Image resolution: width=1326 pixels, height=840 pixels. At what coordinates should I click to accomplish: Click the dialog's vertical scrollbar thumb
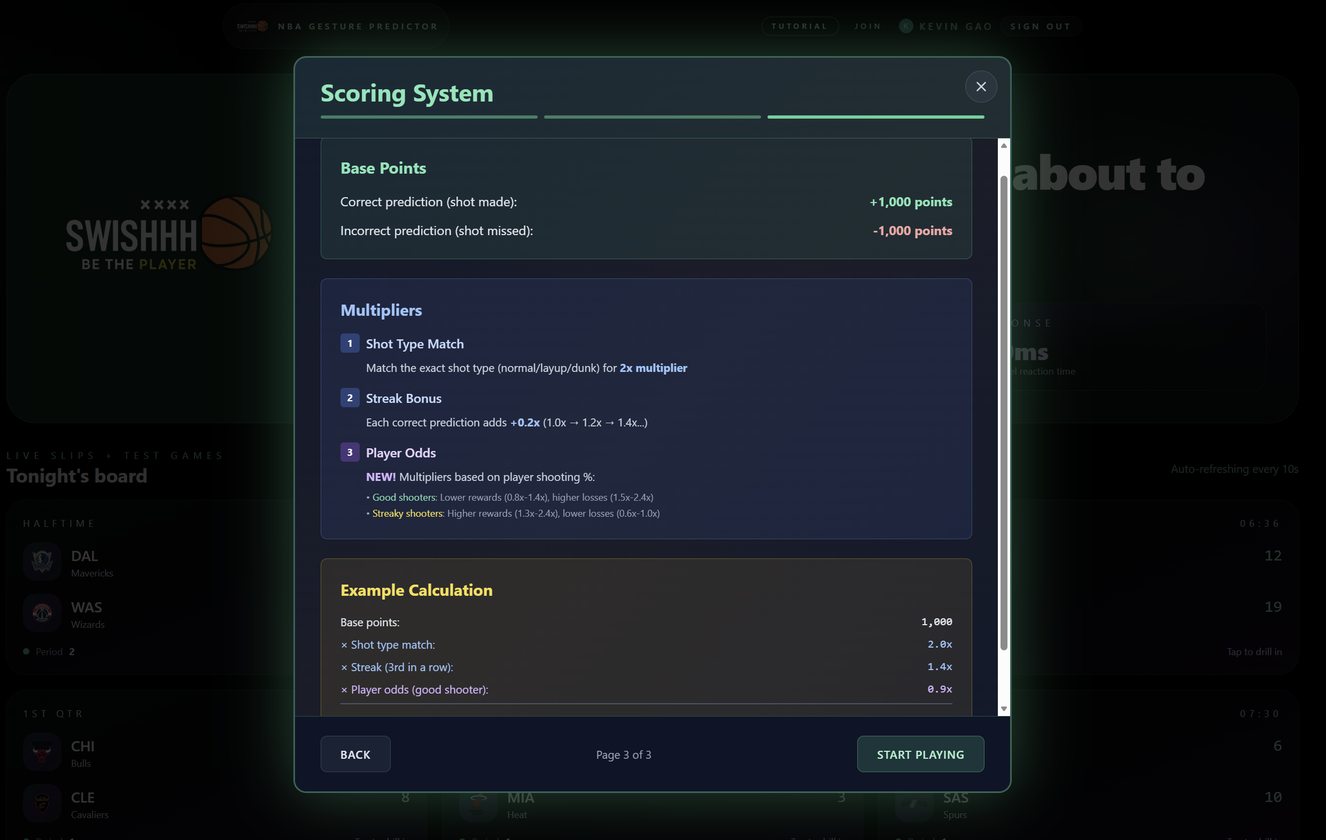coord(1003,413)
